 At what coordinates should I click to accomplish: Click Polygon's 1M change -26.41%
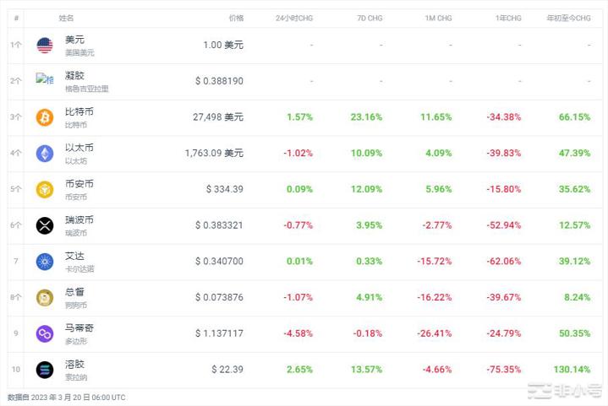pyautogui.click(x=435, y=333)
